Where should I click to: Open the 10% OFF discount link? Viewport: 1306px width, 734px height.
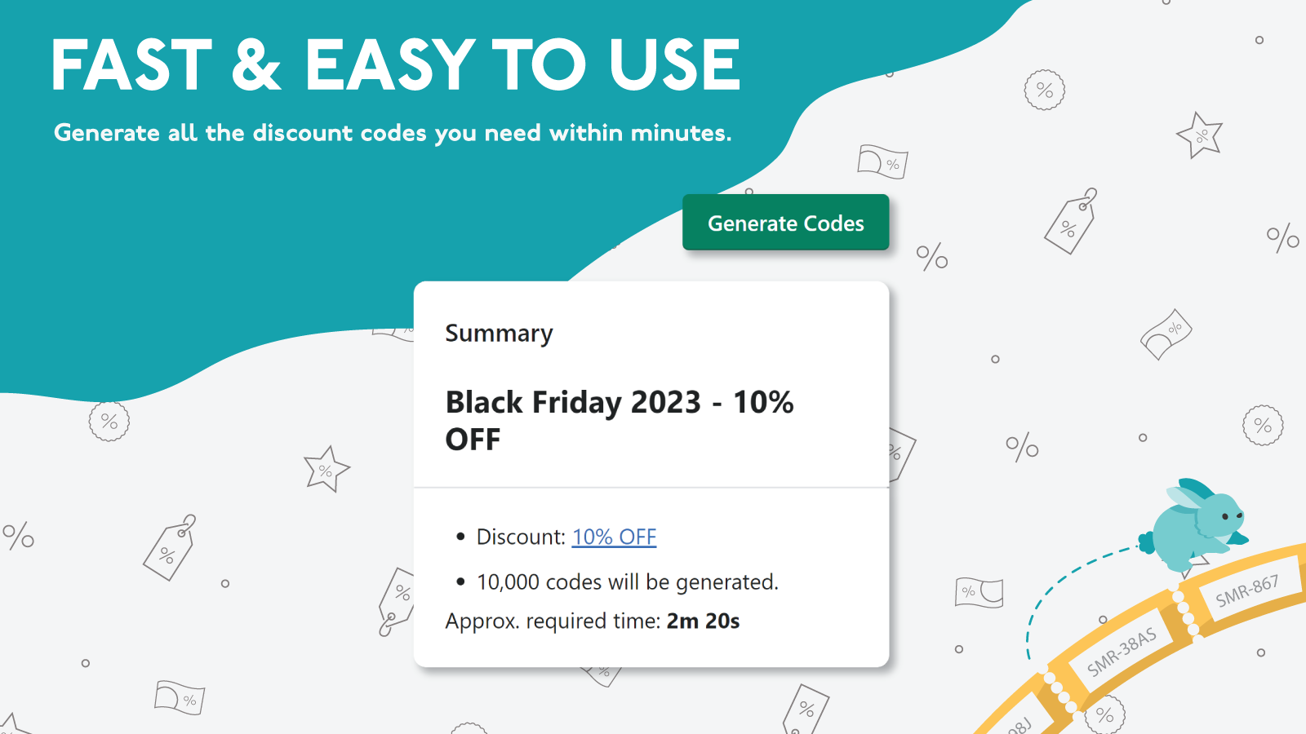(x=615, y=537)
